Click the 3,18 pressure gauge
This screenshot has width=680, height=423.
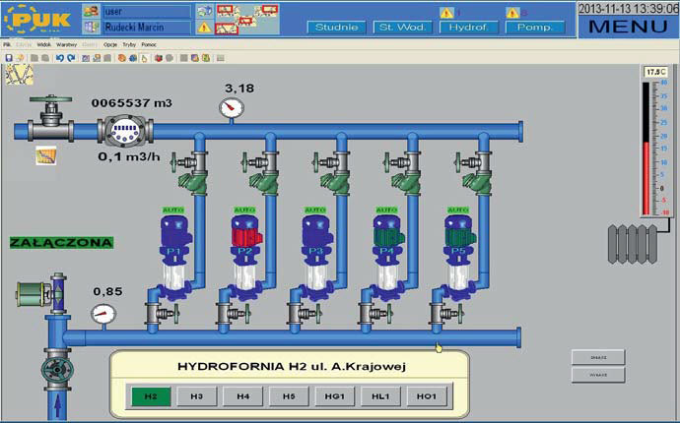(x=232, y=107)
